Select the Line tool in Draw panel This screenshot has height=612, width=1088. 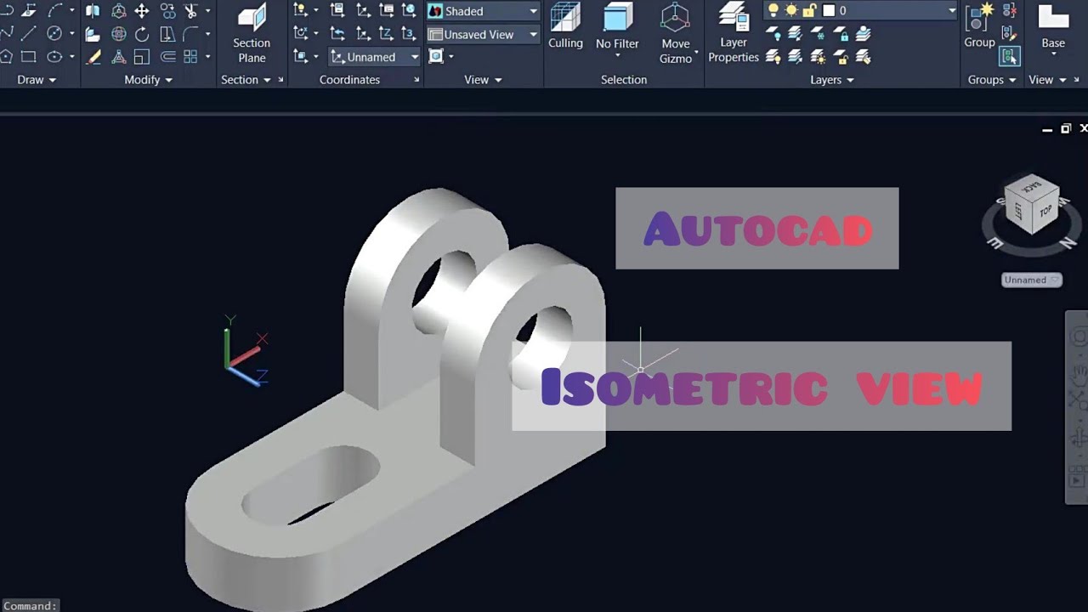[x=28, y=34]
